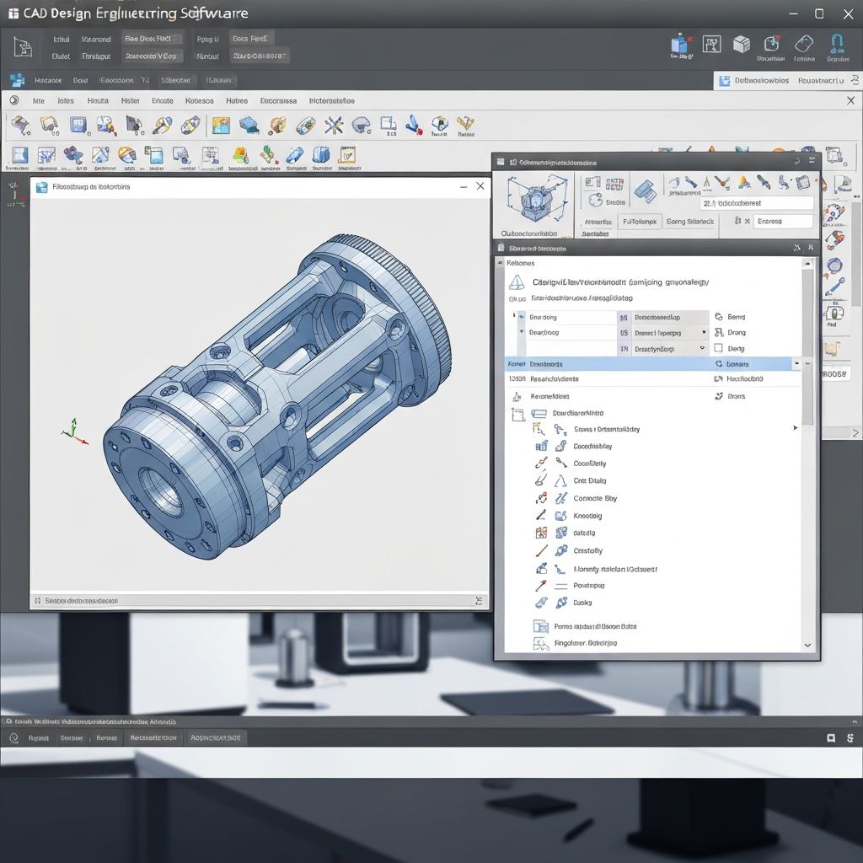863x863 pixels.
Task: Click the house icon in second toolbar row
Action: (x=99, y=155)
